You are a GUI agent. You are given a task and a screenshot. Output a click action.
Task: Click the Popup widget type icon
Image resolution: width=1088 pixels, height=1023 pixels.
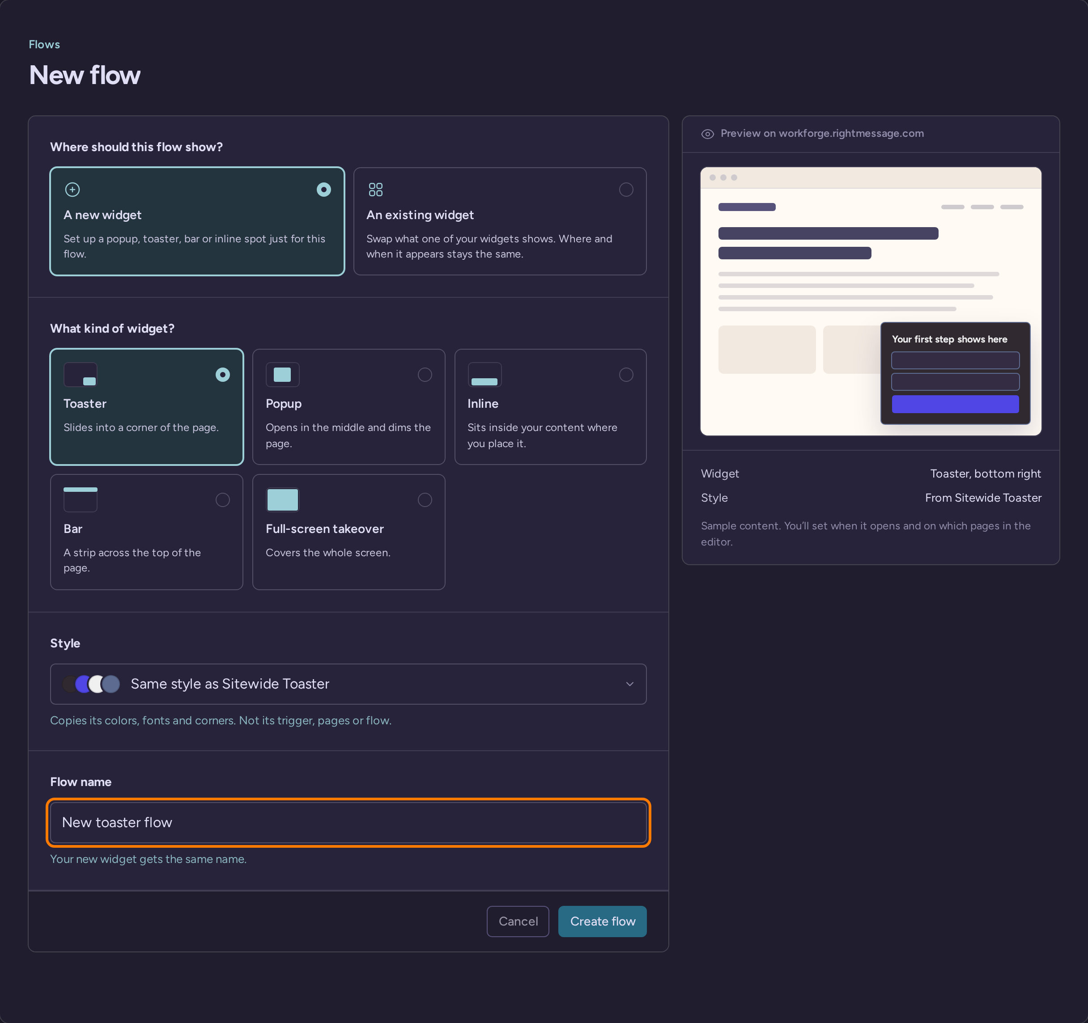point(282,375)
